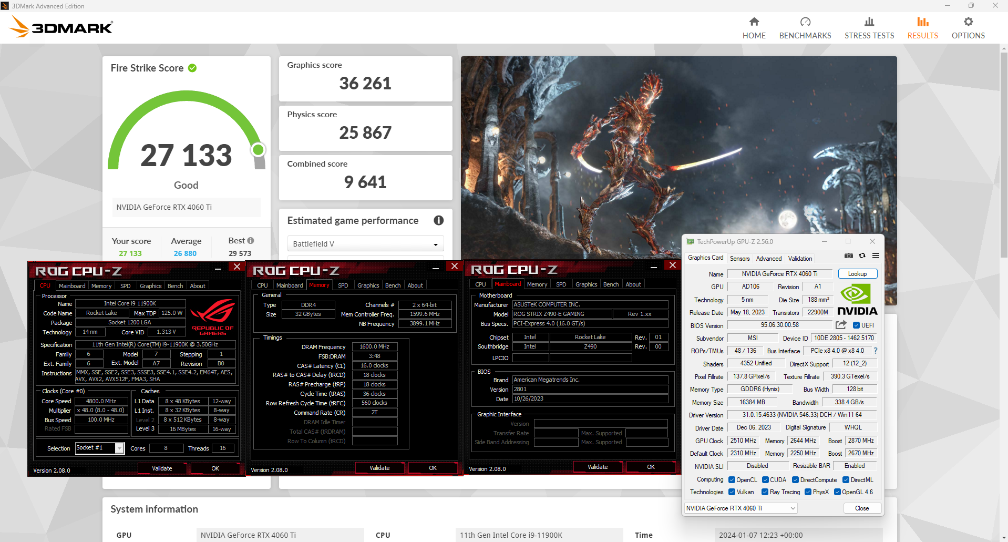
Task: Take a GPU-Z screenshot with the camera icon
Action: (x=848, y=255)
